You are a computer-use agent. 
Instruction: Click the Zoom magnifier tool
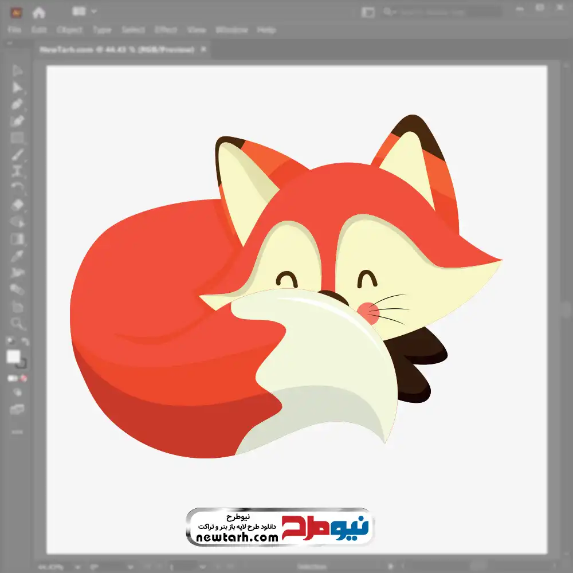(17, 324)
